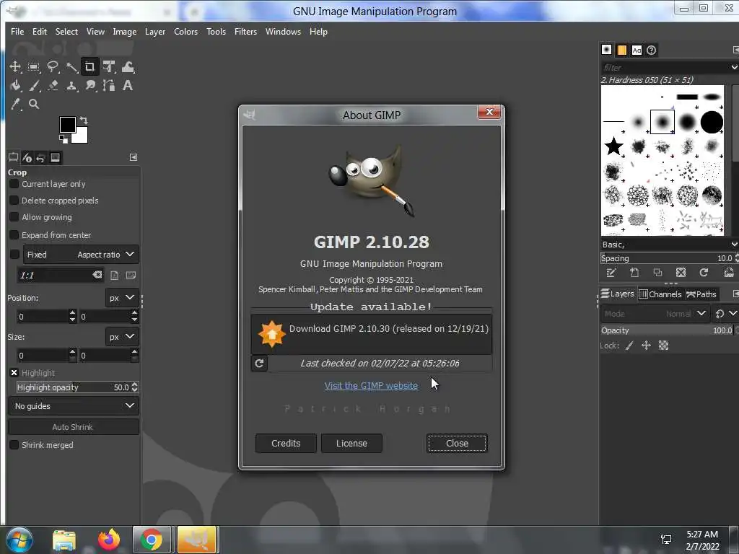Select the Color Picker tool
The height and width of the screenshot is (554, 739).
pos(16,104)
